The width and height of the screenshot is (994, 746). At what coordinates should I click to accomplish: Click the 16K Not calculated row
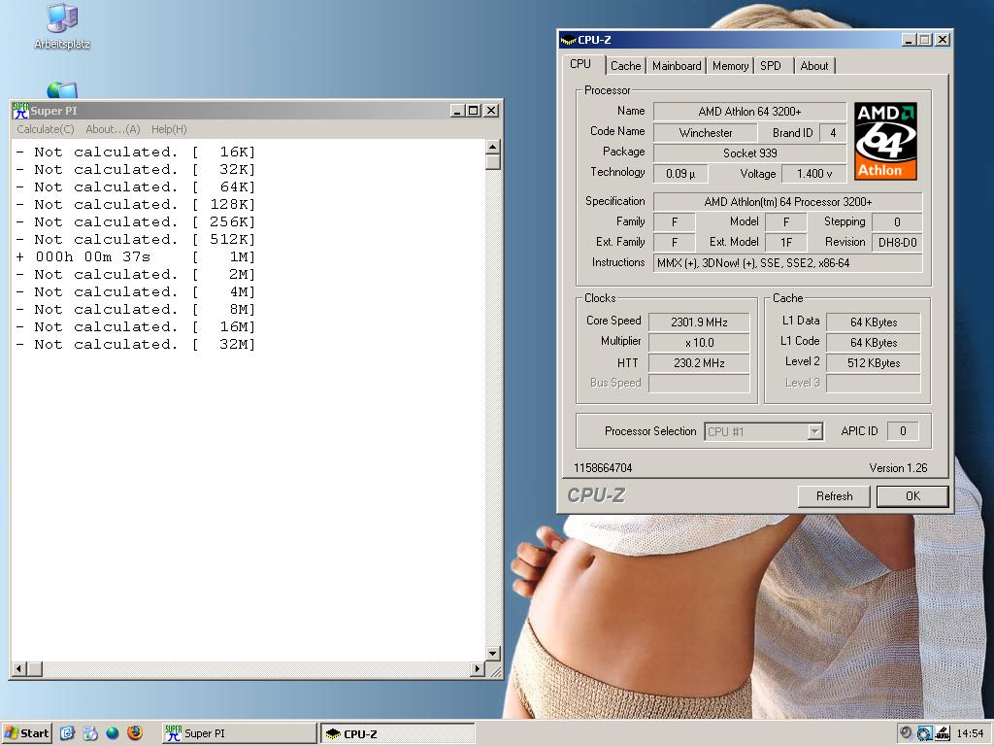click(136, 153)
